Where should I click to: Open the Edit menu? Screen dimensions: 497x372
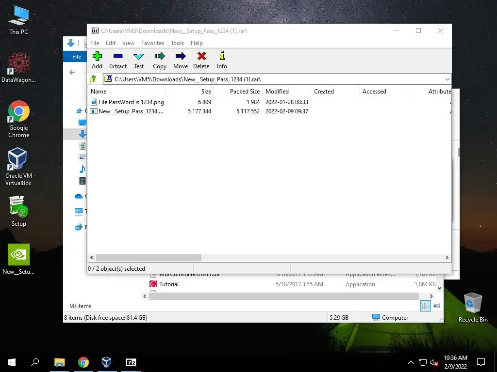coord(110,43)
